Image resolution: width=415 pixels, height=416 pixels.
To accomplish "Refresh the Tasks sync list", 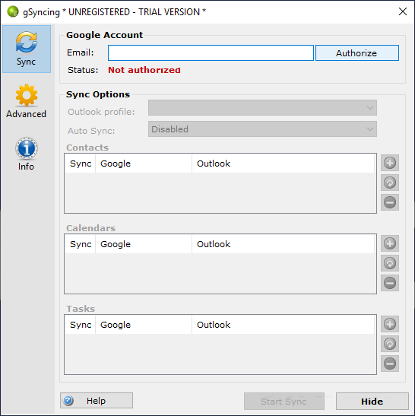I will [390, 344].
